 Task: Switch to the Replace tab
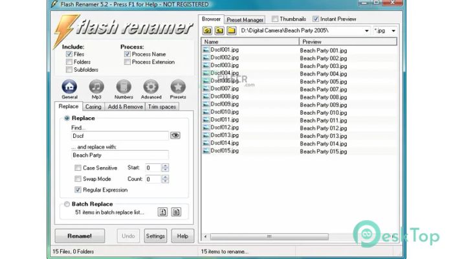tap(69, 106)
